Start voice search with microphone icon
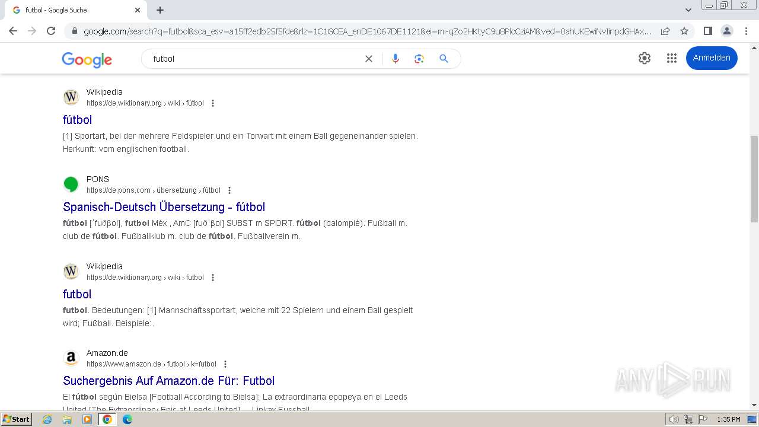Viewport: 759px width, 427px height. click(396, 59)
